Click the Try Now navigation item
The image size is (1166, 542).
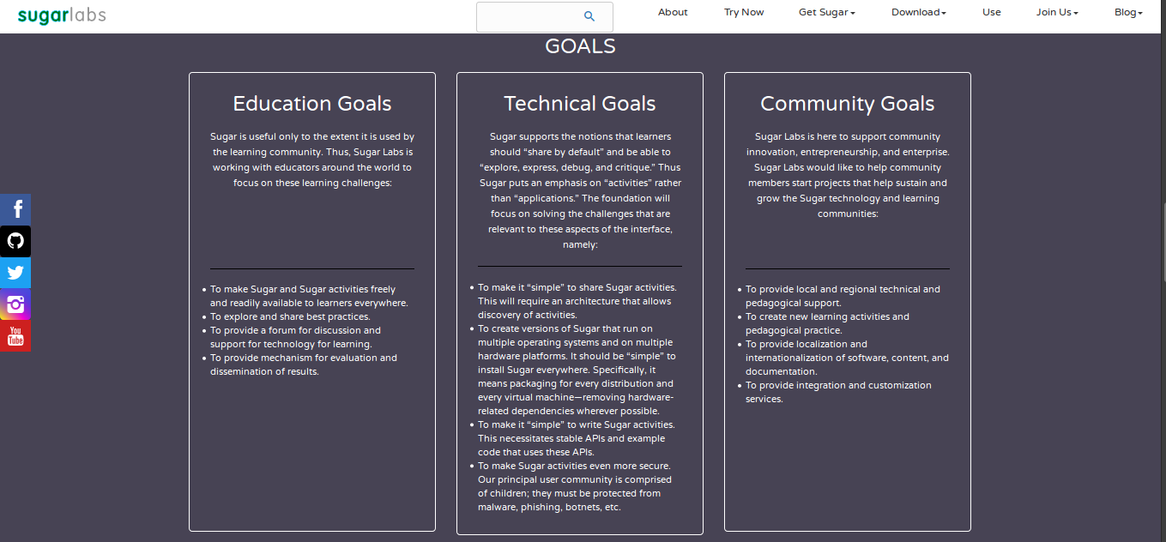(x=743, y=12)
